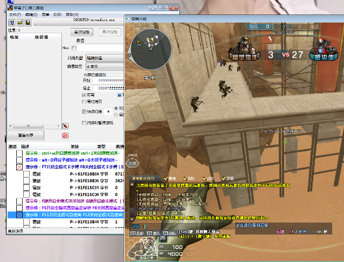Enable pause game while scanning checkbox
Image resolution: width=344 pixels, height=262 pixels.
point(84,123)
